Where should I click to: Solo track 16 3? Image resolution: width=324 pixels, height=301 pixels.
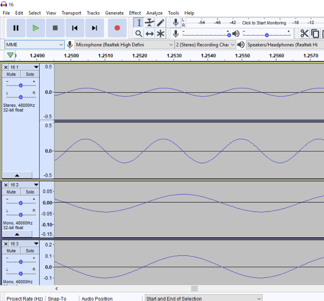click(30, 251)
